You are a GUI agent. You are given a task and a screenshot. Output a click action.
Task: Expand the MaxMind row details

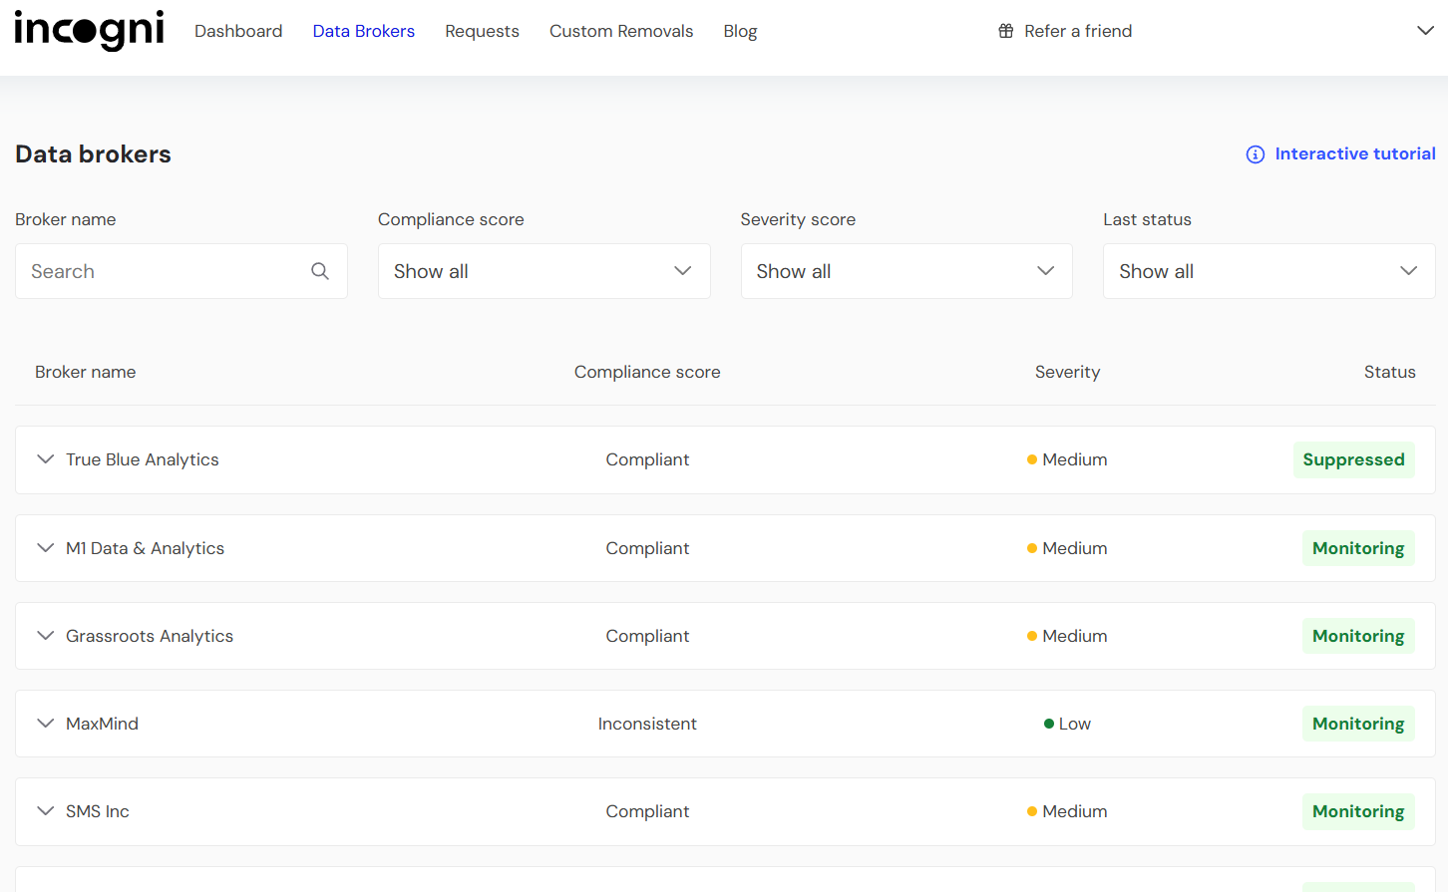click(45, 724)
